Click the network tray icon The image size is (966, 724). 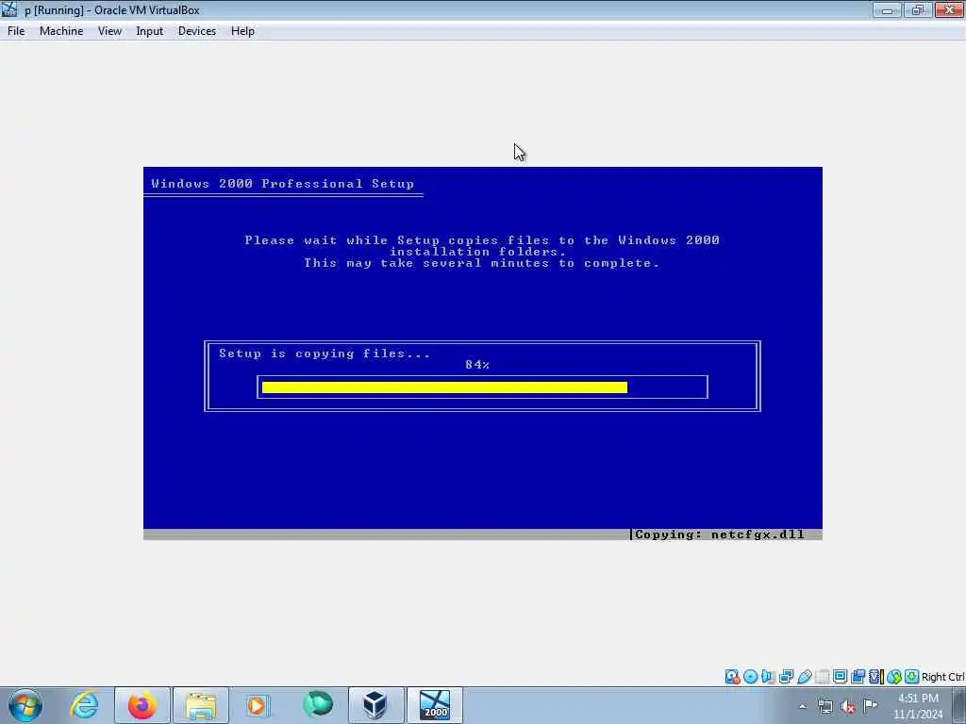(x=825, y=706)
